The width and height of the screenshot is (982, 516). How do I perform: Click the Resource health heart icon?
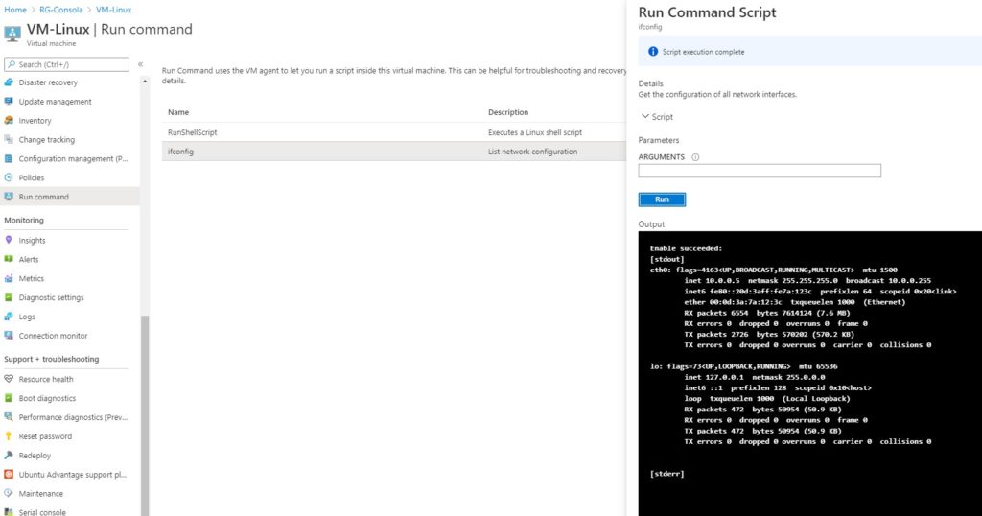click(9, 379)
